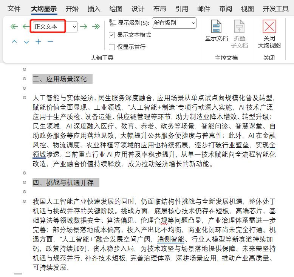Click the single right Demote arrow
294x277 pixels.
84,26
